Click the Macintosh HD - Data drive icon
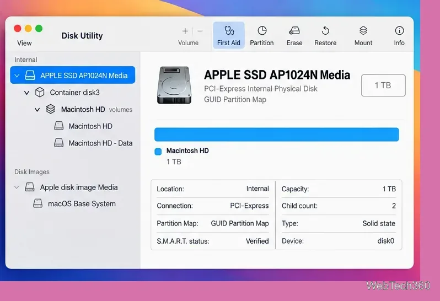 tap(58, 143)
